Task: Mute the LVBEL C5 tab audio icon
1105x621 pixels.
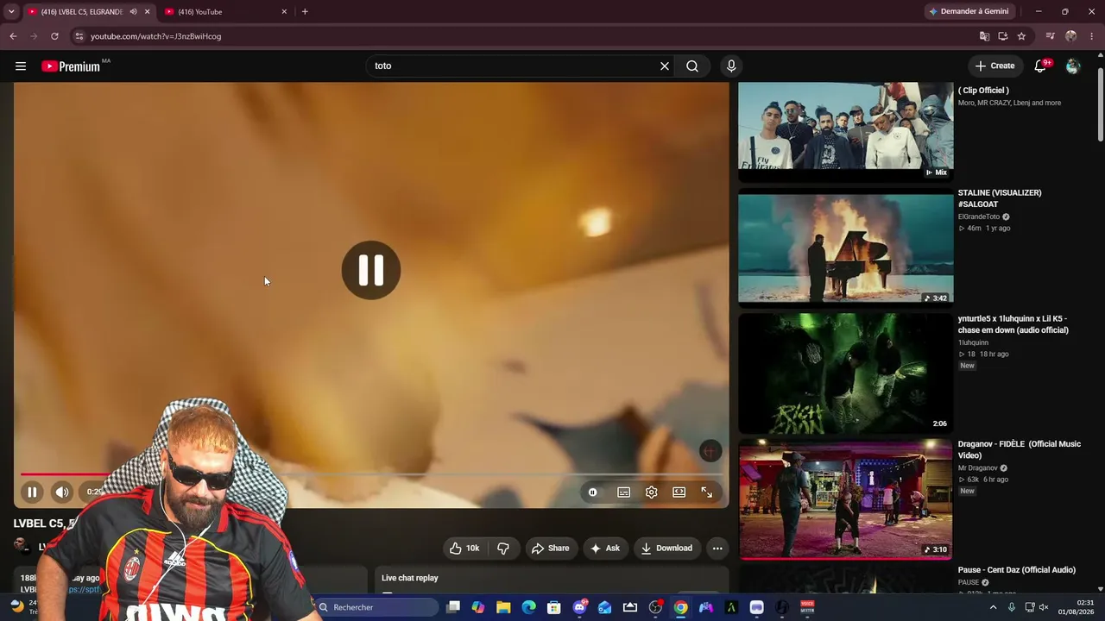Action: tap(133, 12)
